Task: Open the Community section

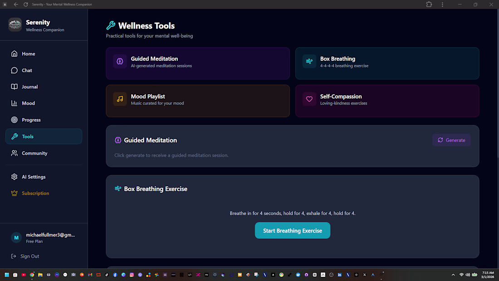Action: click(44, 153)
